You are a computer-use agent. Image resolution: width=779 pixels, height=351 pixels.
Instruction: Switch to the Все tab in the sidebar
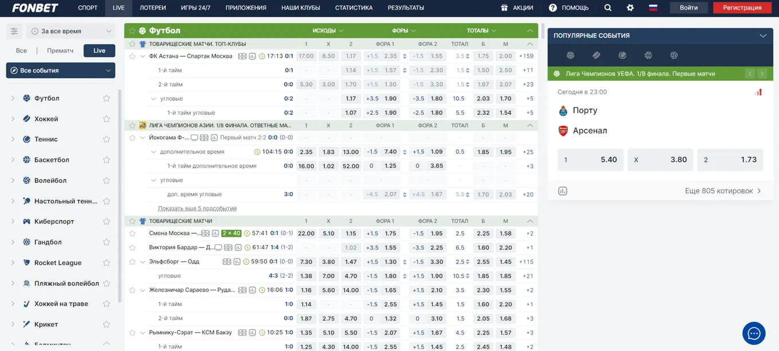pyautogui.click(x=21, y=51)
